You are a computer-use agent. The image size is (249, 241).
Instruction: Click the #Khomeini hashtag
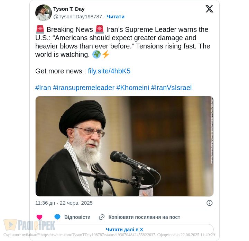pyautogui.click(x=132, y=88)
